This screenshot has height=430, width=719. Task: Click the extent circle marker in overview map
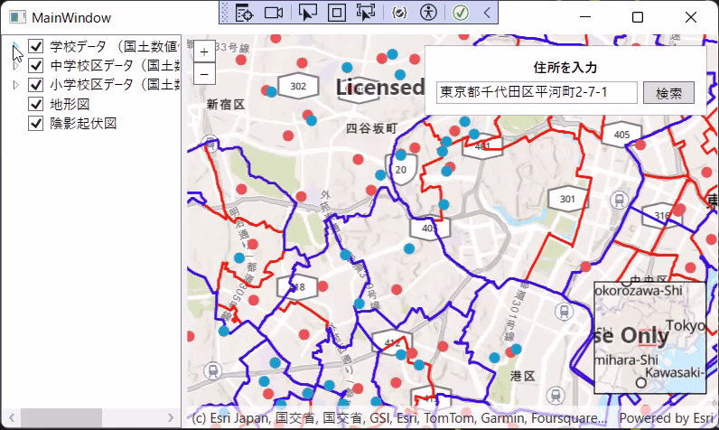[x=641, y=382]
